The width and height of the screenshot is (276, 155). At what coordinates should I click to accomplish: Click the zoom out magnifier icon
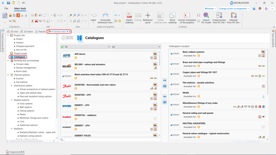[x=75, y=15]
